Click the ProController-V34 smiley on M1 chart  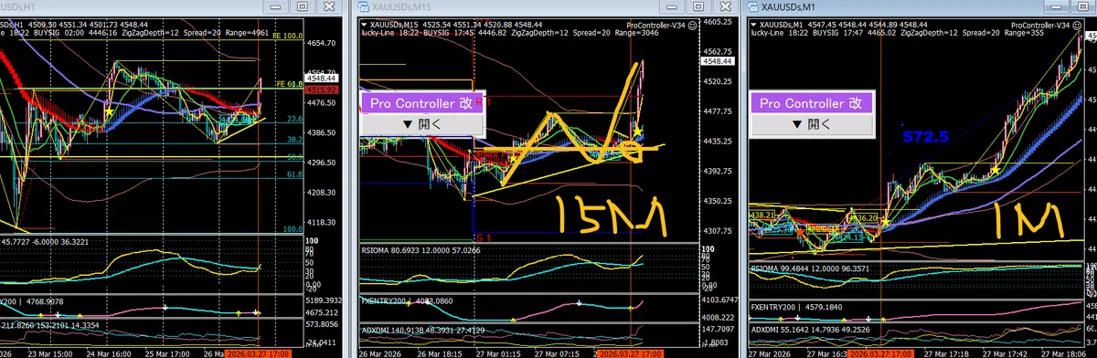tap(1077, 25)
